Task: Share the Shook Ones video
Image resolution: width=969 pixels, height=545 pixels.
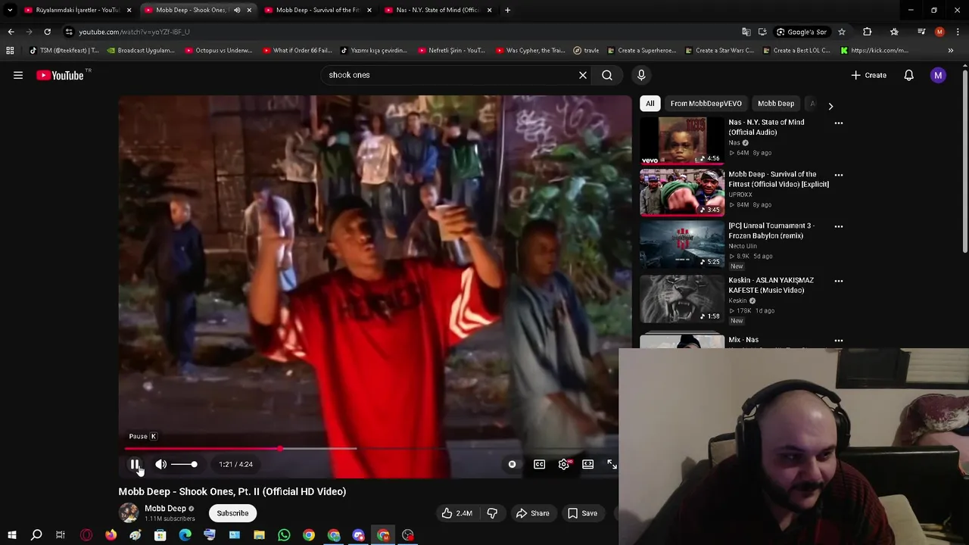Action: pos(533,513)
